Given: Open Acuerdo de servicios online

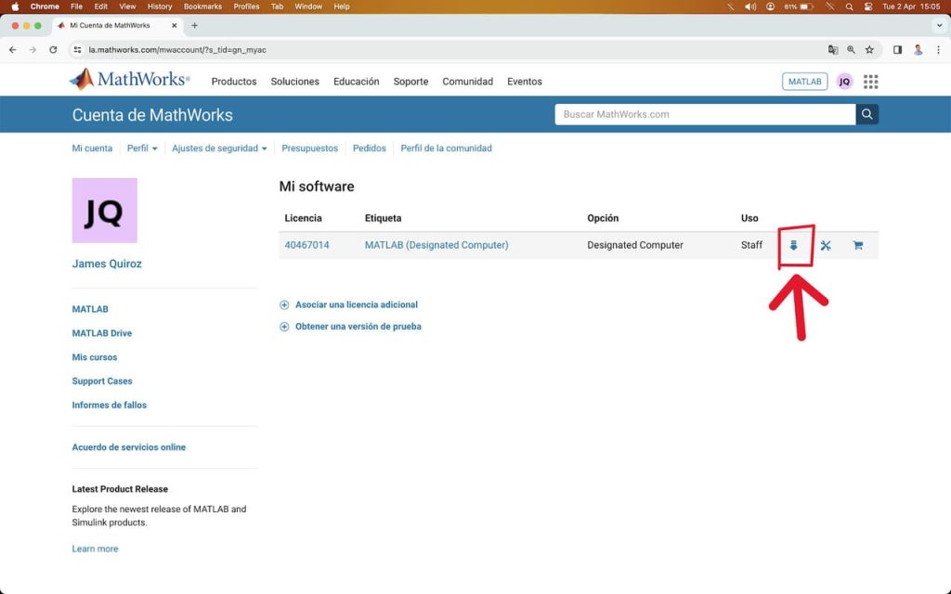Looking at the screenshot, I should tap(128, 447).
